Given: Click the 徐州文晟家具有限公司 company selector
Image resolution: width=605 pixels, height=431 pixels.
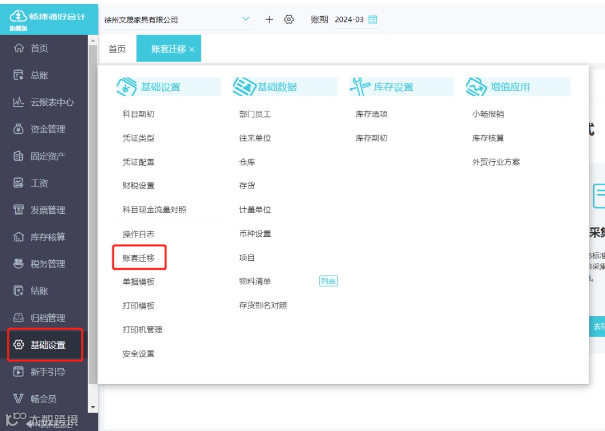Looking at the screenshot, I should [178, 20].
